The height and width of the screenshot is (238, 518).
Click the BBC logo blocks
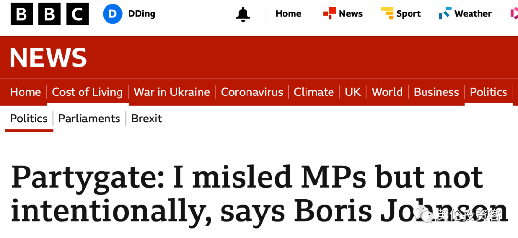tap(49, 14)
